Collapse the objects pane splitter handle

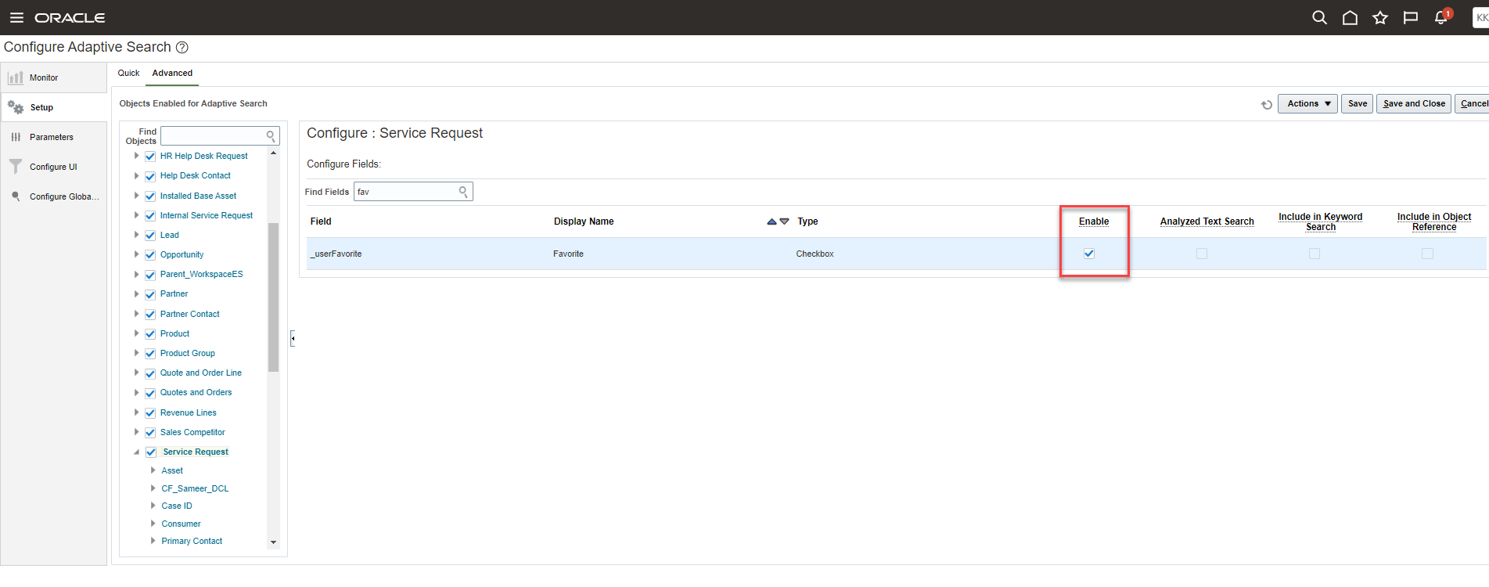point(293,338)
